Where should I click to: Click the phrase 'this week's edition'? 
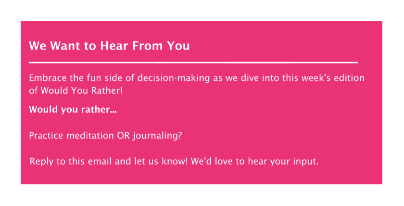[323, 78]
